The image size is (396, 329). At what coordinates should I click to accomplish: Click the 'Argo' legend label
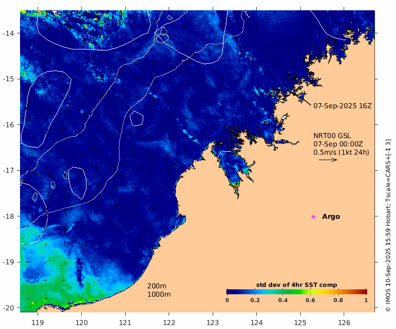pos(331,217)
